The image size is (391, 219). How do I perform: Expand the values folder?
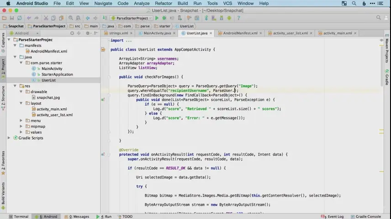21,132
